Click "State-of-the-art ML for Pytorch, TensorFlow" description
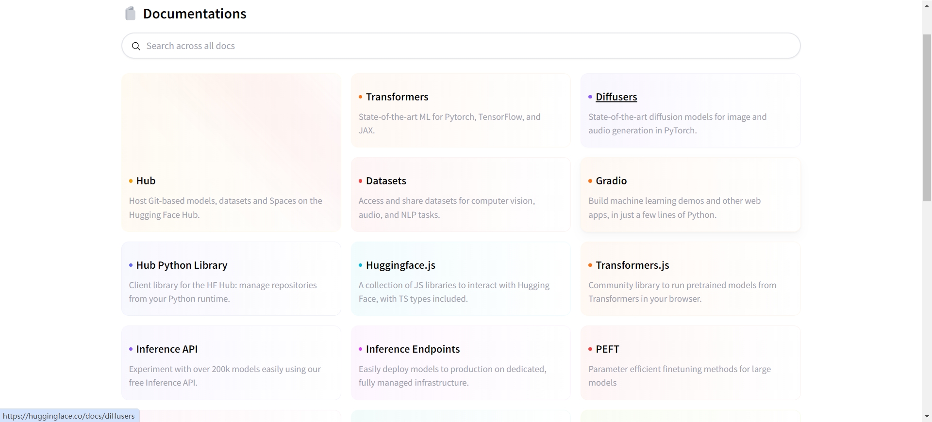Viewport: 932px width, 422px height. point(449,124)
